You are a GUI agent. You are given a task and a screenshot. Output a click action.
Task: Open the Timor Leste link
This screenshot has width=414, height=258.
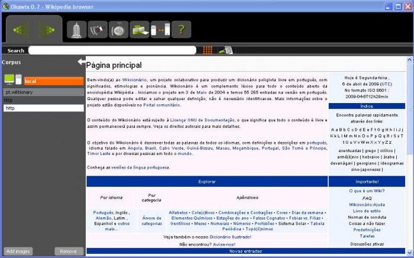click(x=99, y=154)
